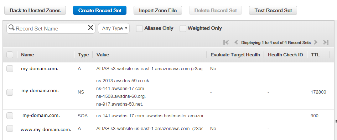This screenshot has width=337, height=140.
Task: Sort by the Name column header
Action: coord(27,55)
